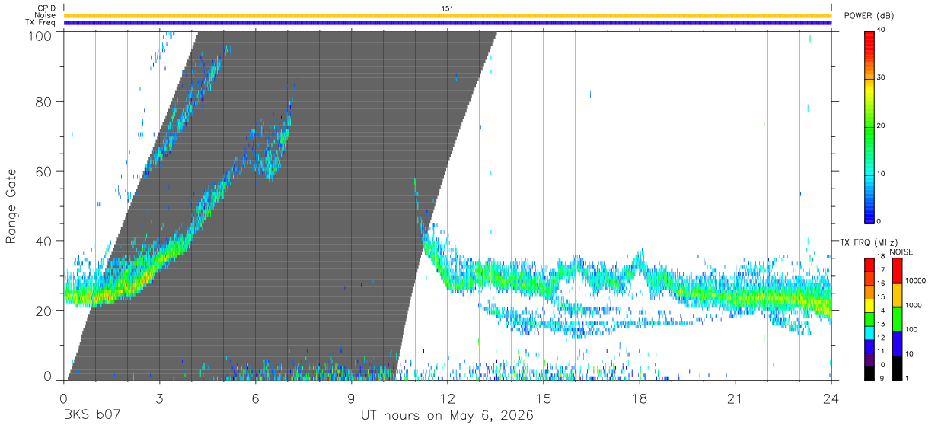Click the yellow 14 MHz swatch in TX FRQ legend
The image size is (935, 431).
tap(870, 306)
